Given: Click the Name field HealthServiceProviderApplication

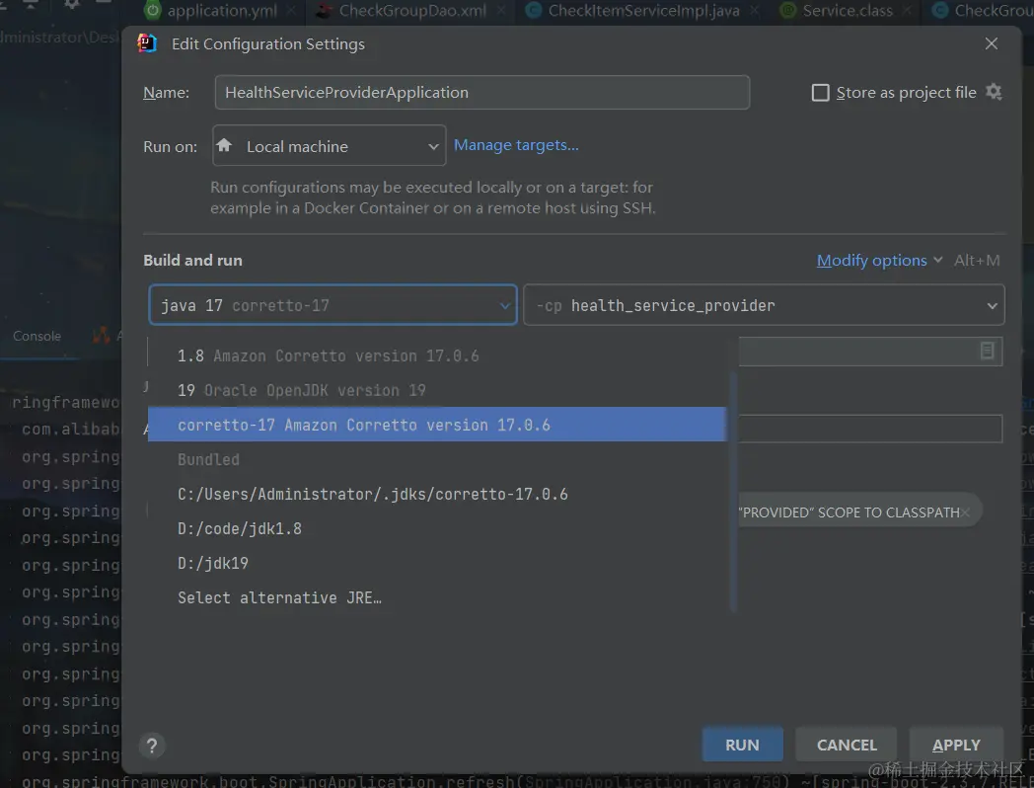Looking at the screenshot, I should coord(482,93).
